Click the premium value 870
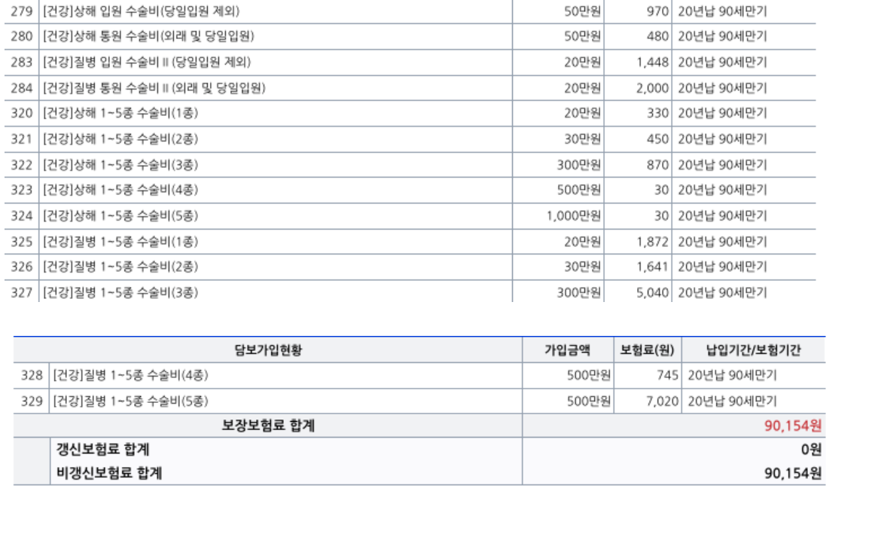Image resolution: width=875 pixels, height=534 pixels. [657, 165]
